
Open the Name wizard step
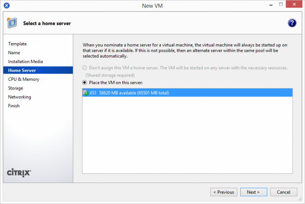coord(14,53)
